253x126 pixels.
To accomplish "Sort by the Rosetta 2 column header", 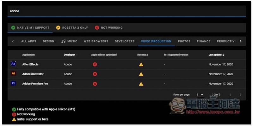I will 143,55.
